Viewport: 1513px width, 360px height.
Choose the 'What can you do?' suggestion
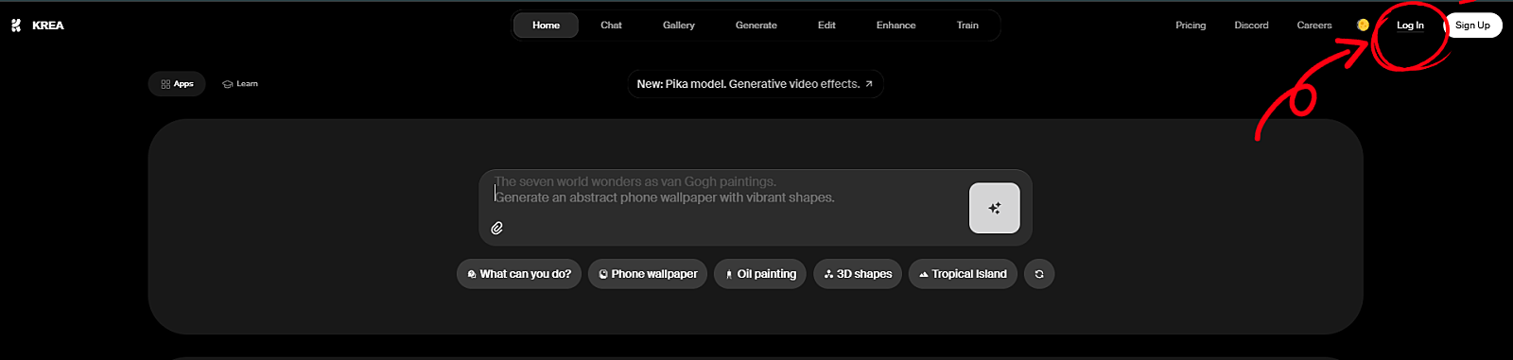coord(518,274)
